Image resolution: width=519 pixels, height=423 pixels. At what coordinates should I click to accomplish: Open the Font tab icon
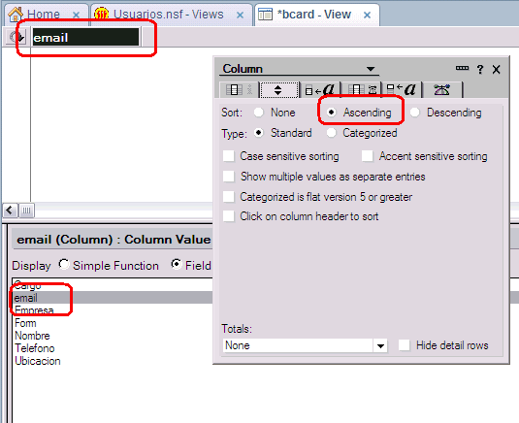(x=320, y=89)
